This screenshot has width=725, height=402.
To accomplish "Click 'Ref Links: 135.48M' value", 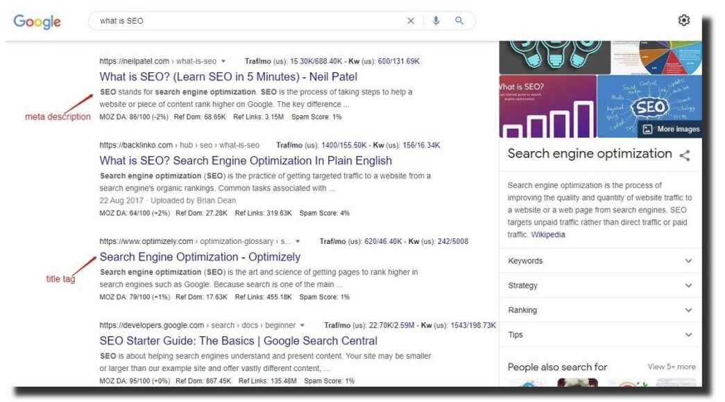I will [x=268, y=381].
